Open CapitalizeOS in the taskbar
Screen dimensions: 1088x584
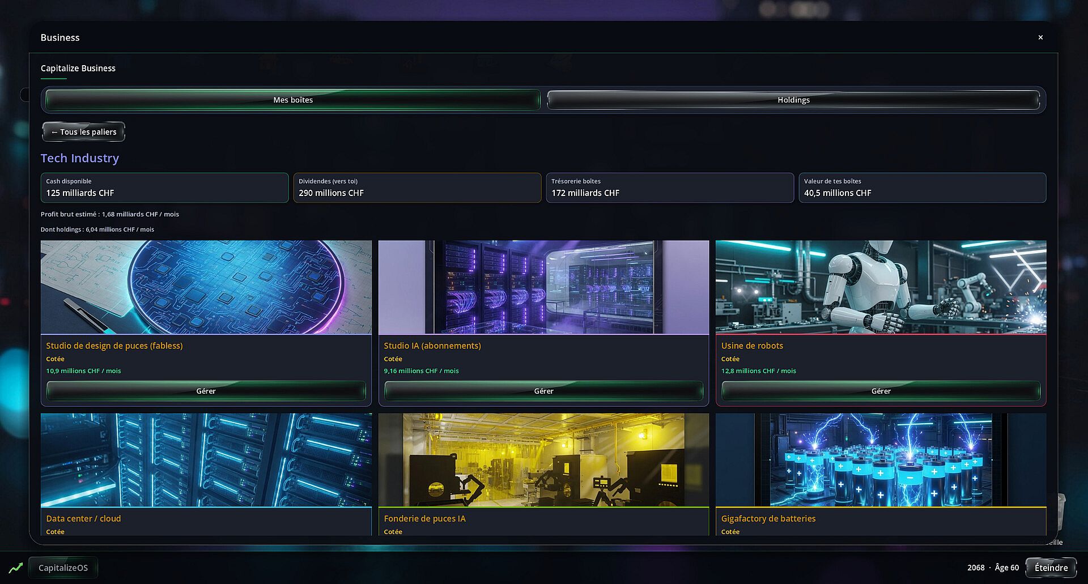pos(63,568)
